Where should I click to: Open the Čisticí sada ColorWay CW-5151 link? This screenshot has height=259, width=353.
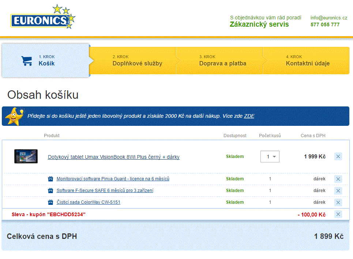(88, 202)
